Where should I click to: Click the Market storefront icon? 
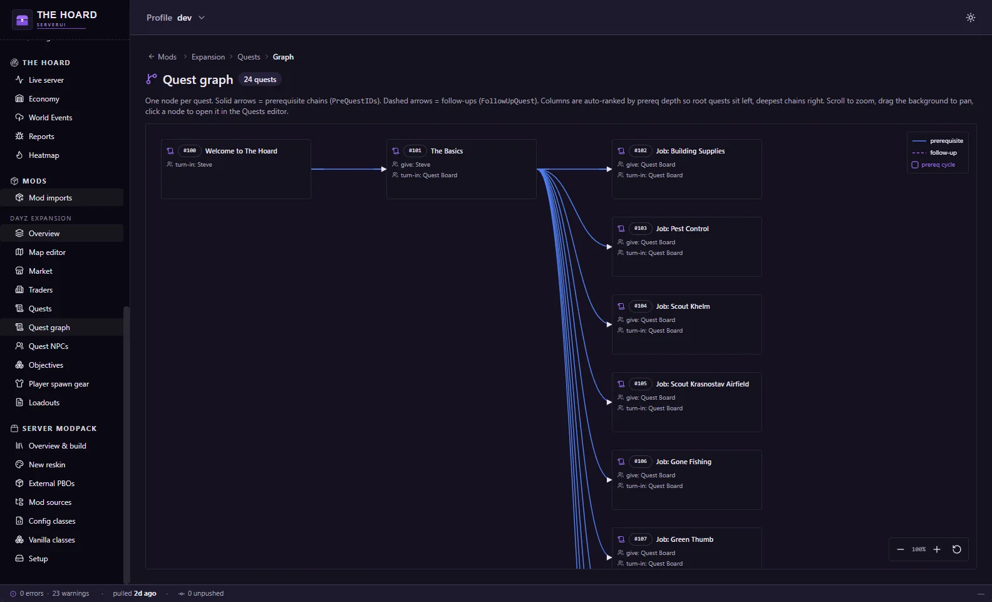(19, 271)
